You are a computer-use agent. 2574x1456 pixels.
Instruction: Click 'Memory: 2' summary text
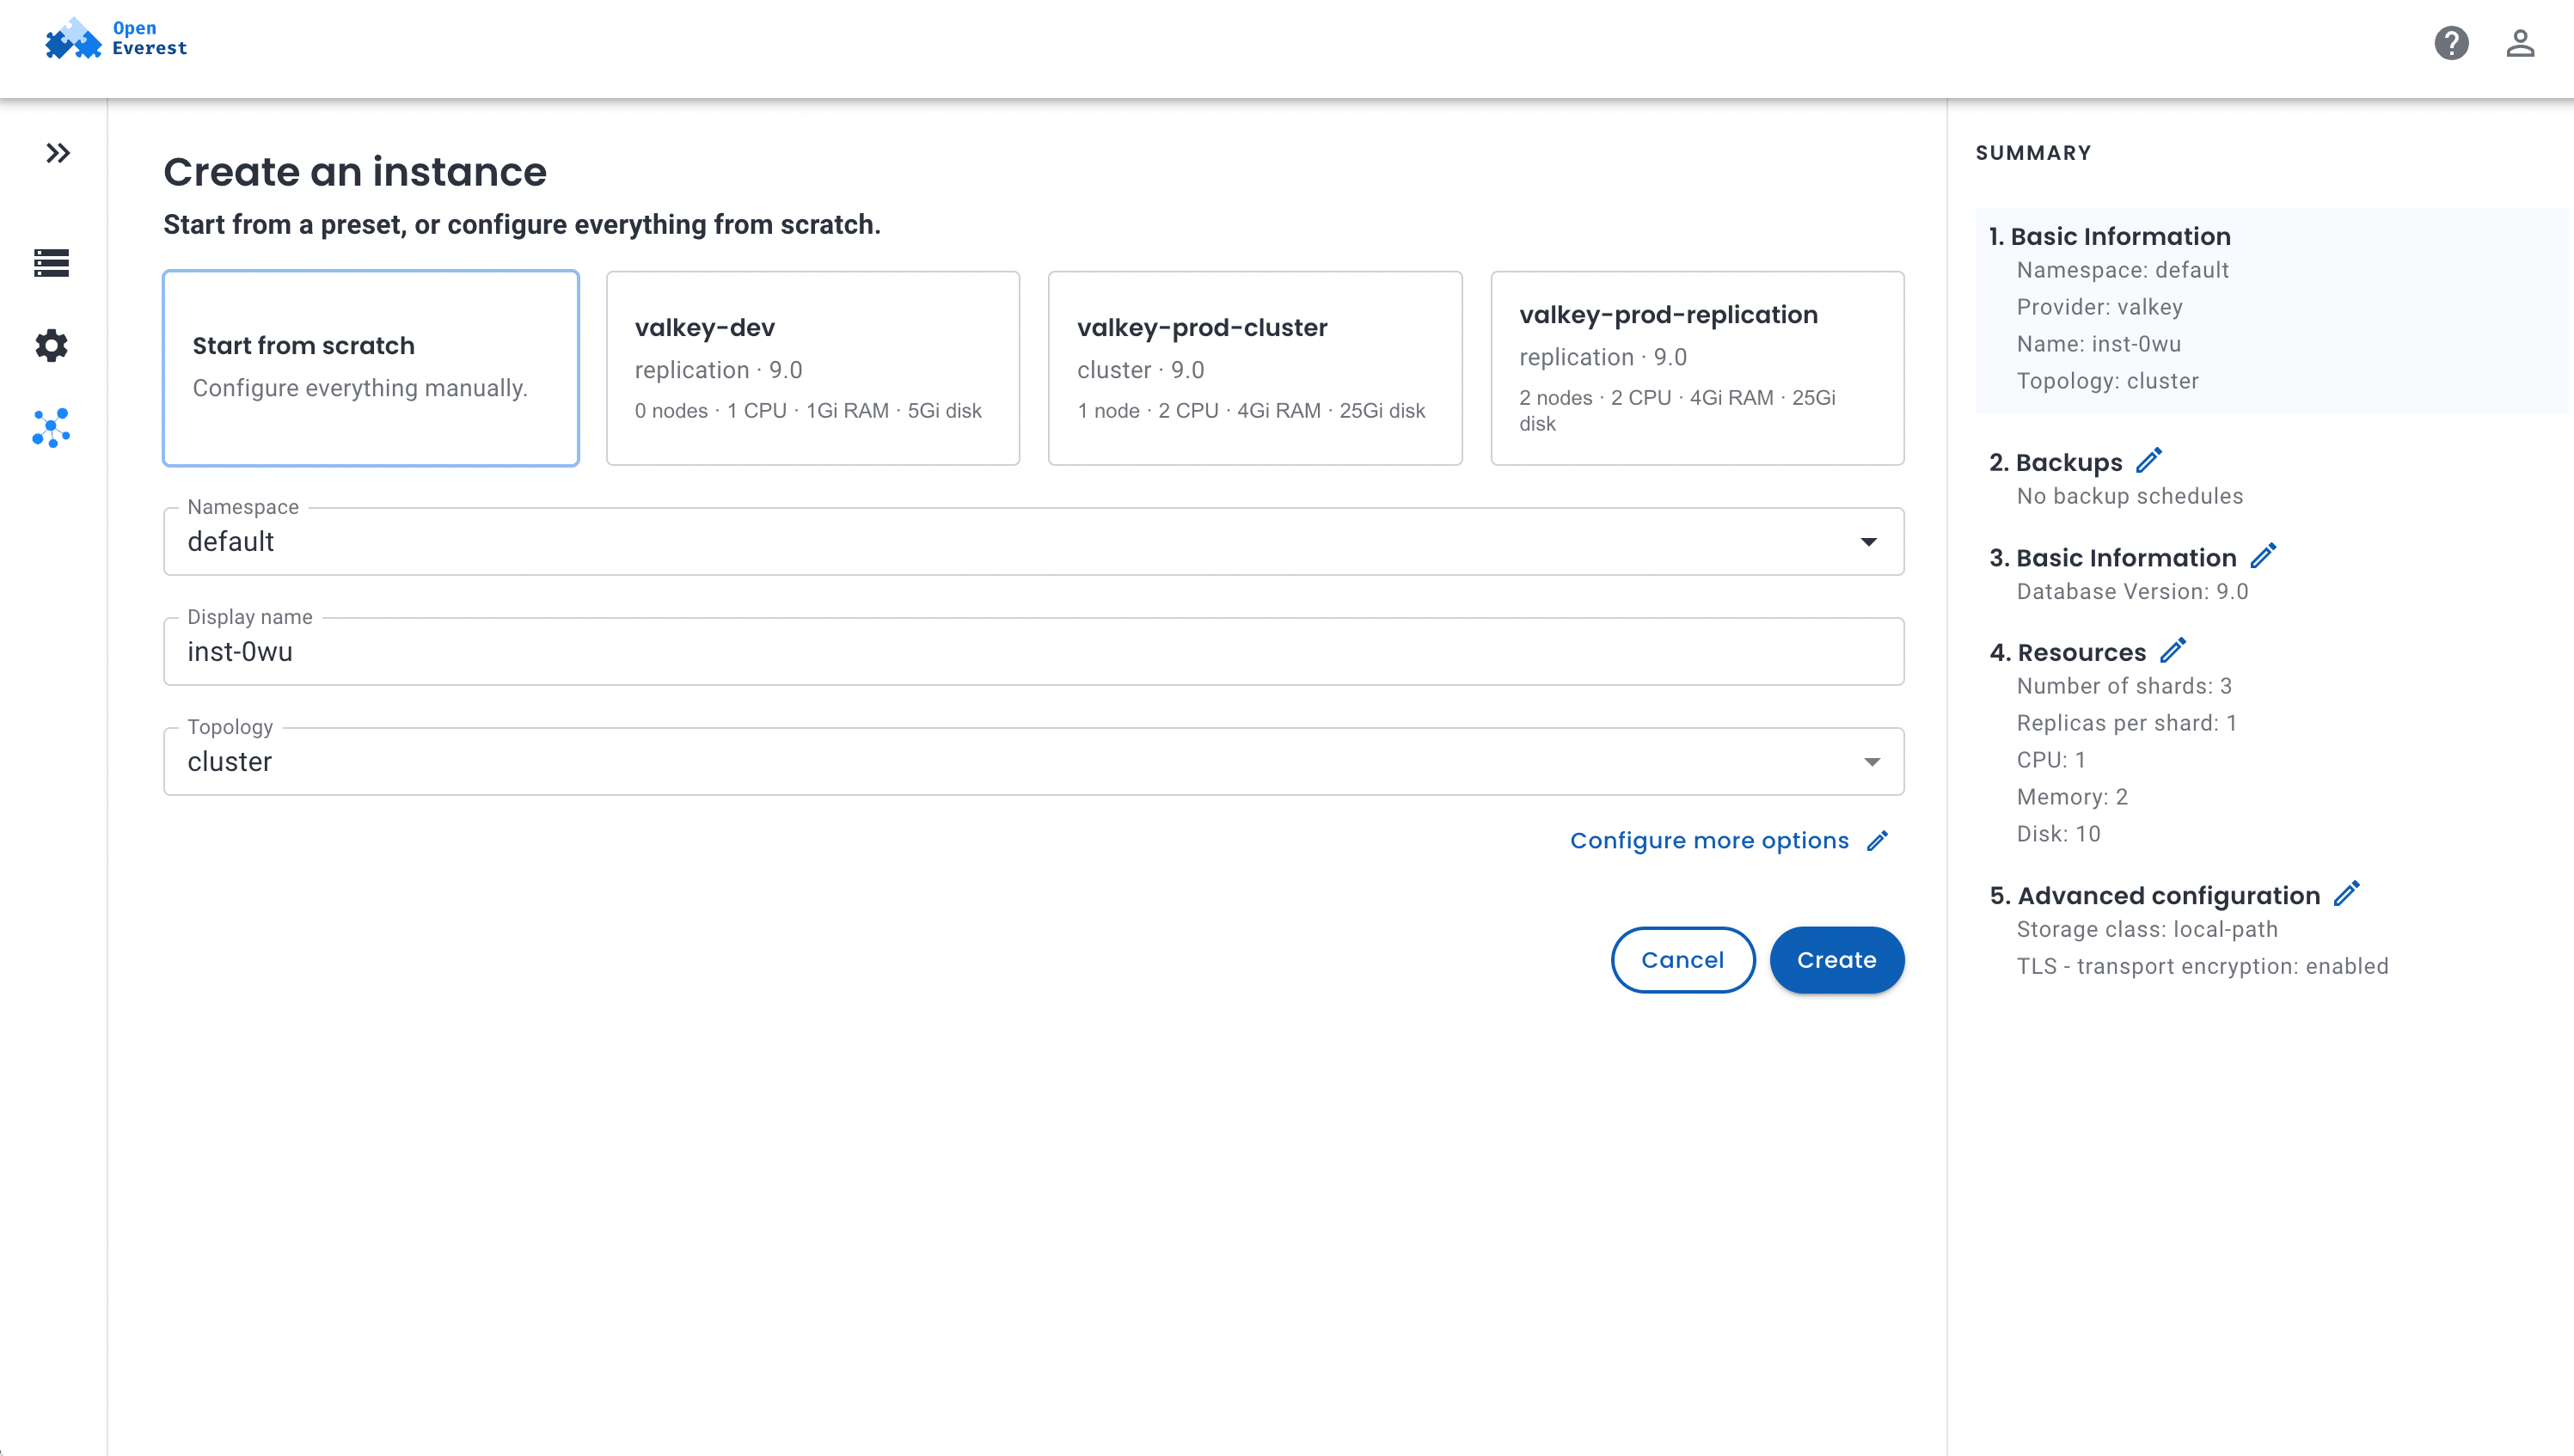click(x=2072, y=797)
